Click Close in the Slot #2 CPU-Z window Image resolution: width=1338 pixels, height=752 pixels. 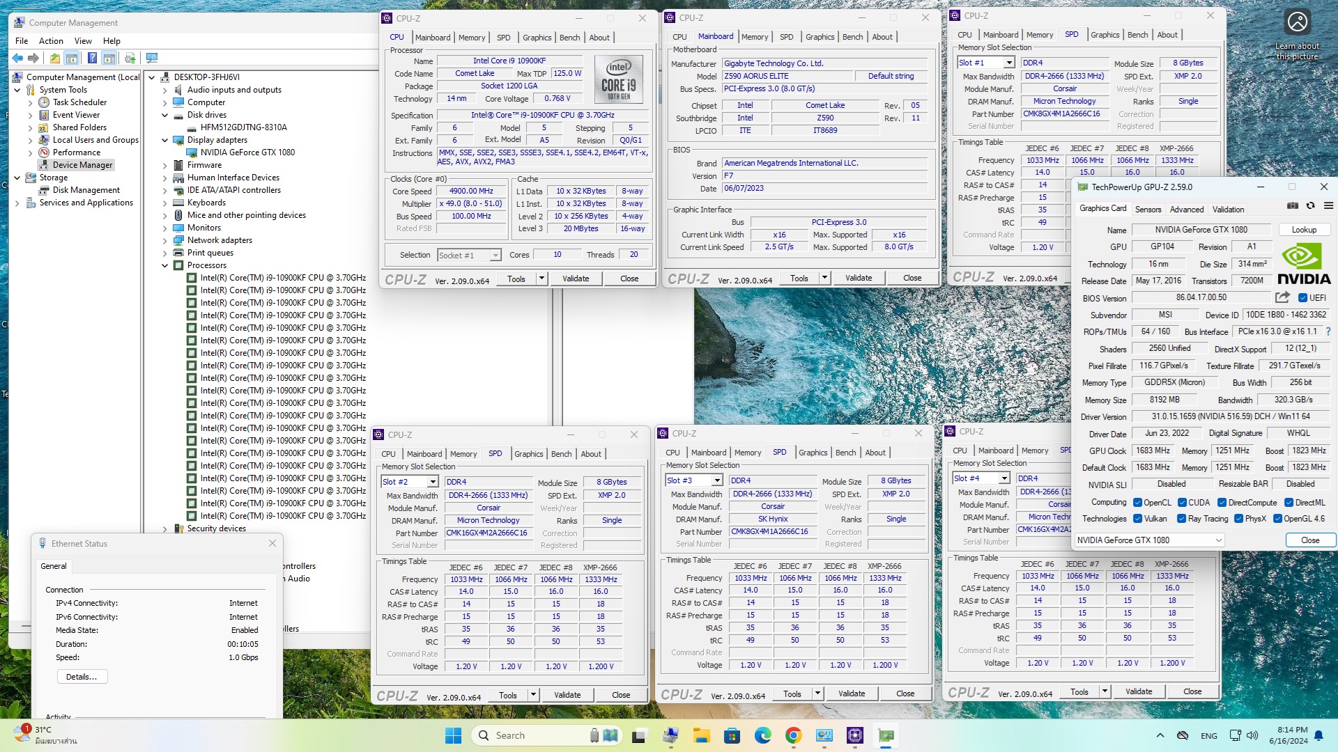click(x=621, y=695)
